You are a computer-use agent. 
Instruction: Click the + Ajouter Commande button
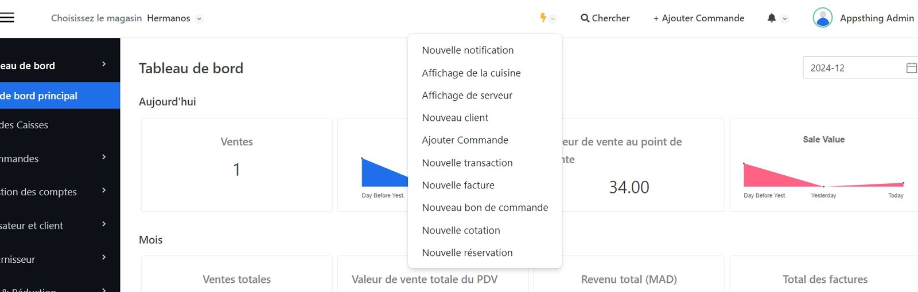pyautogui.click(x=698, y=18)
